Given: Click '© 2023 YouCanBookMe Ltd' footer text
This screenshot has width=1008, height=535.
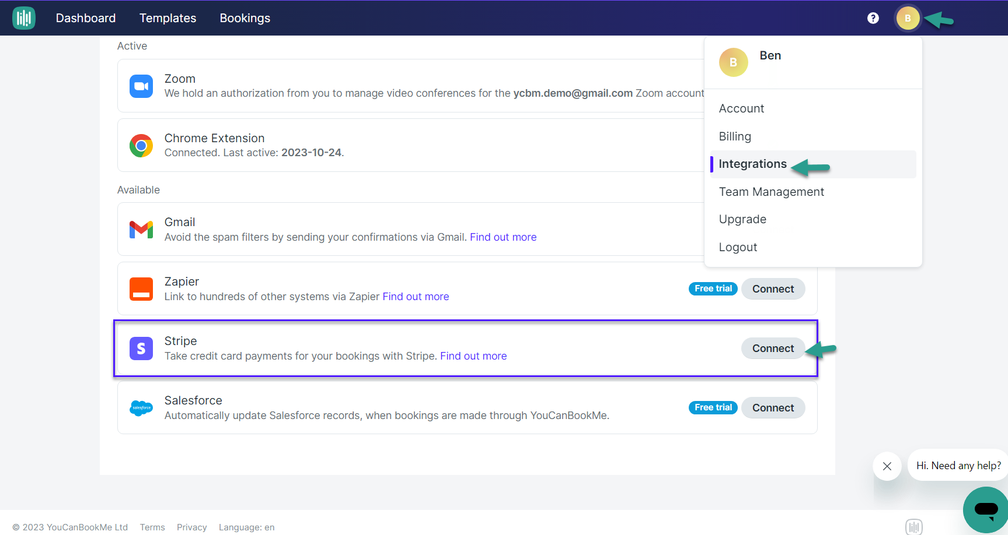Looking at the screenshot, I should coord(70,527).
